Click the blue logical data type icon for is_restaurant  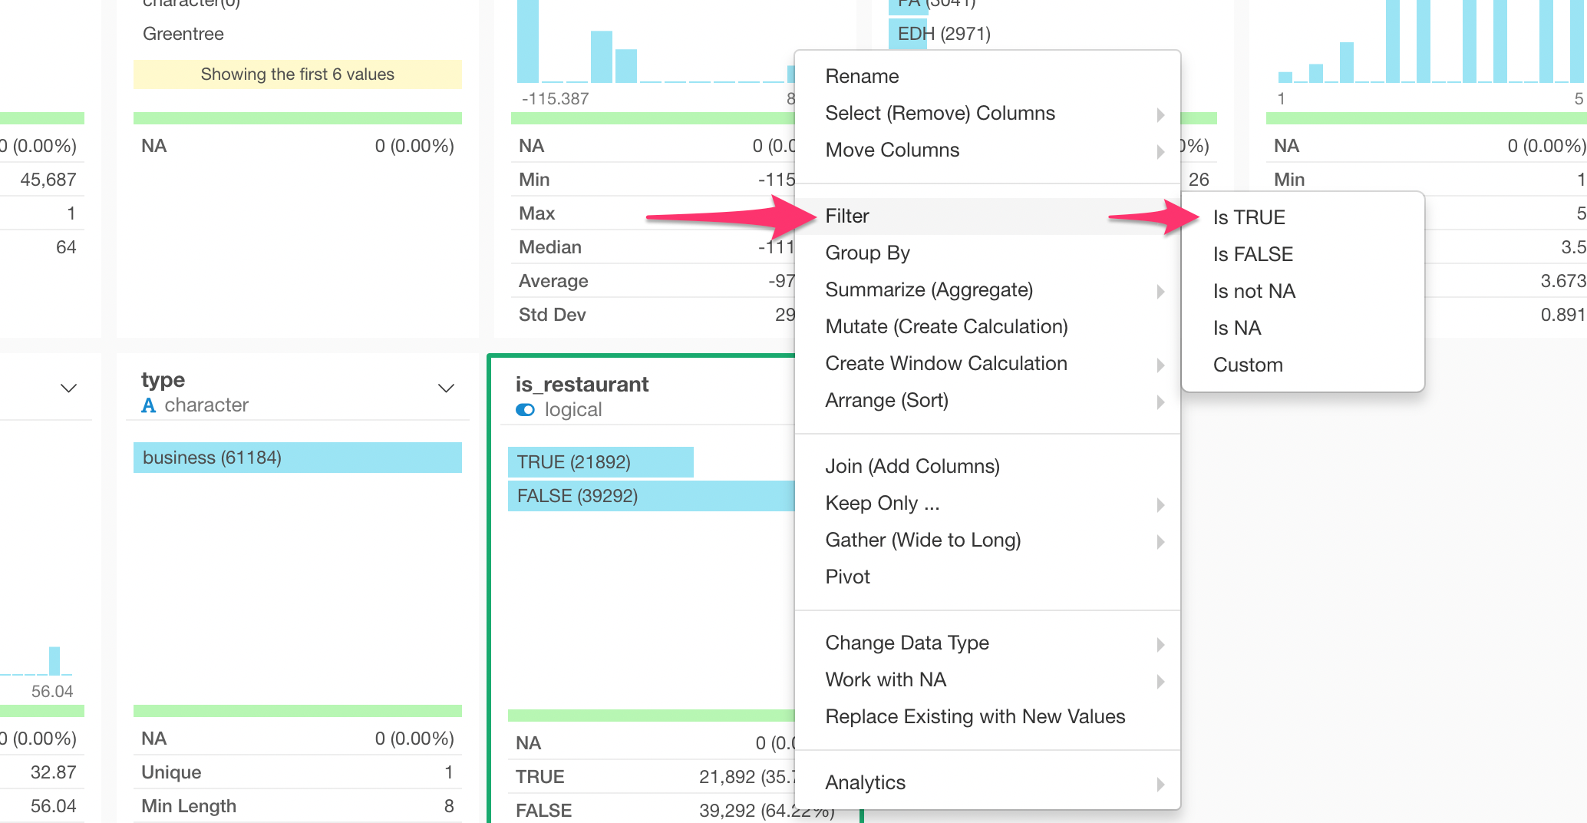coord(525,409)
